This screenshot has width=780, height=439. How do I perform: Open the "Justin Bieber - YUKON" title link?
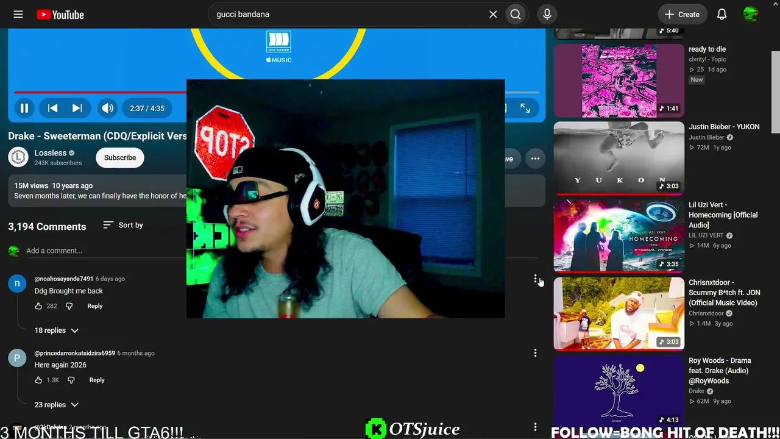pos(724,127)
